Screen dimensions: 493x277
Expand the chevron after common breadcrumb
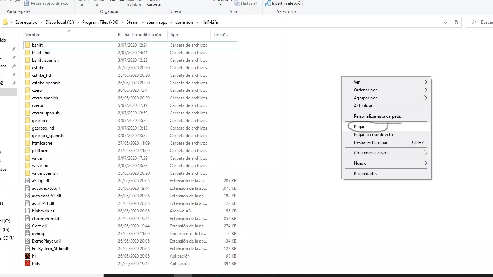(x=197, y=22)
